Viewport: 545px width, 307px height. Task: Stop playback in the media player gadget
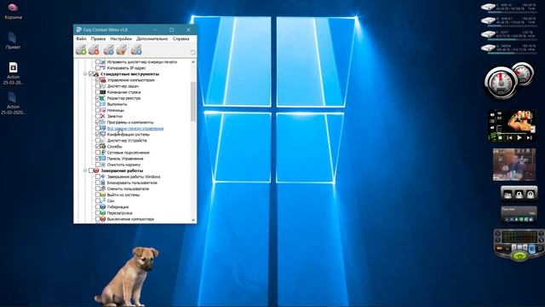point(500,138)
